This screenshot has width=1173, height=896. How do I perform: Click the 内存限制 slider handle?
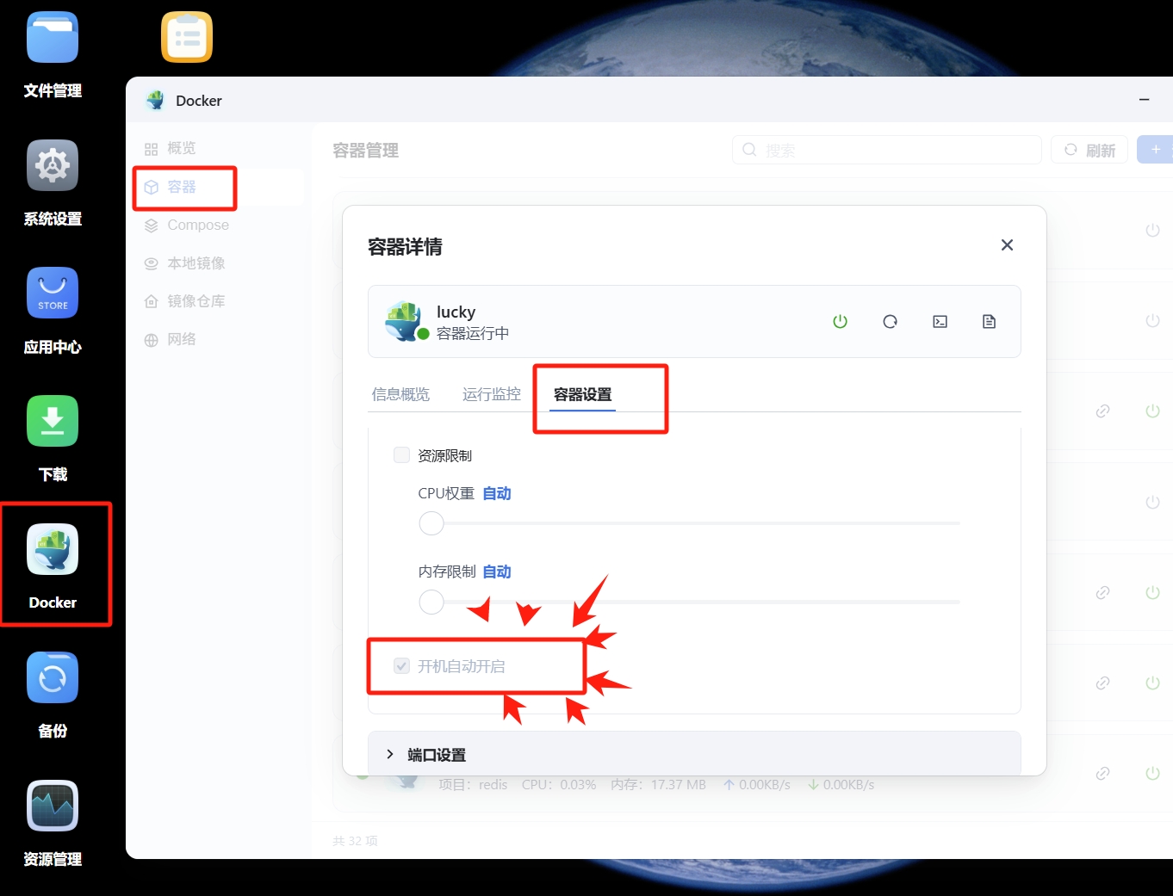point(431,602)
